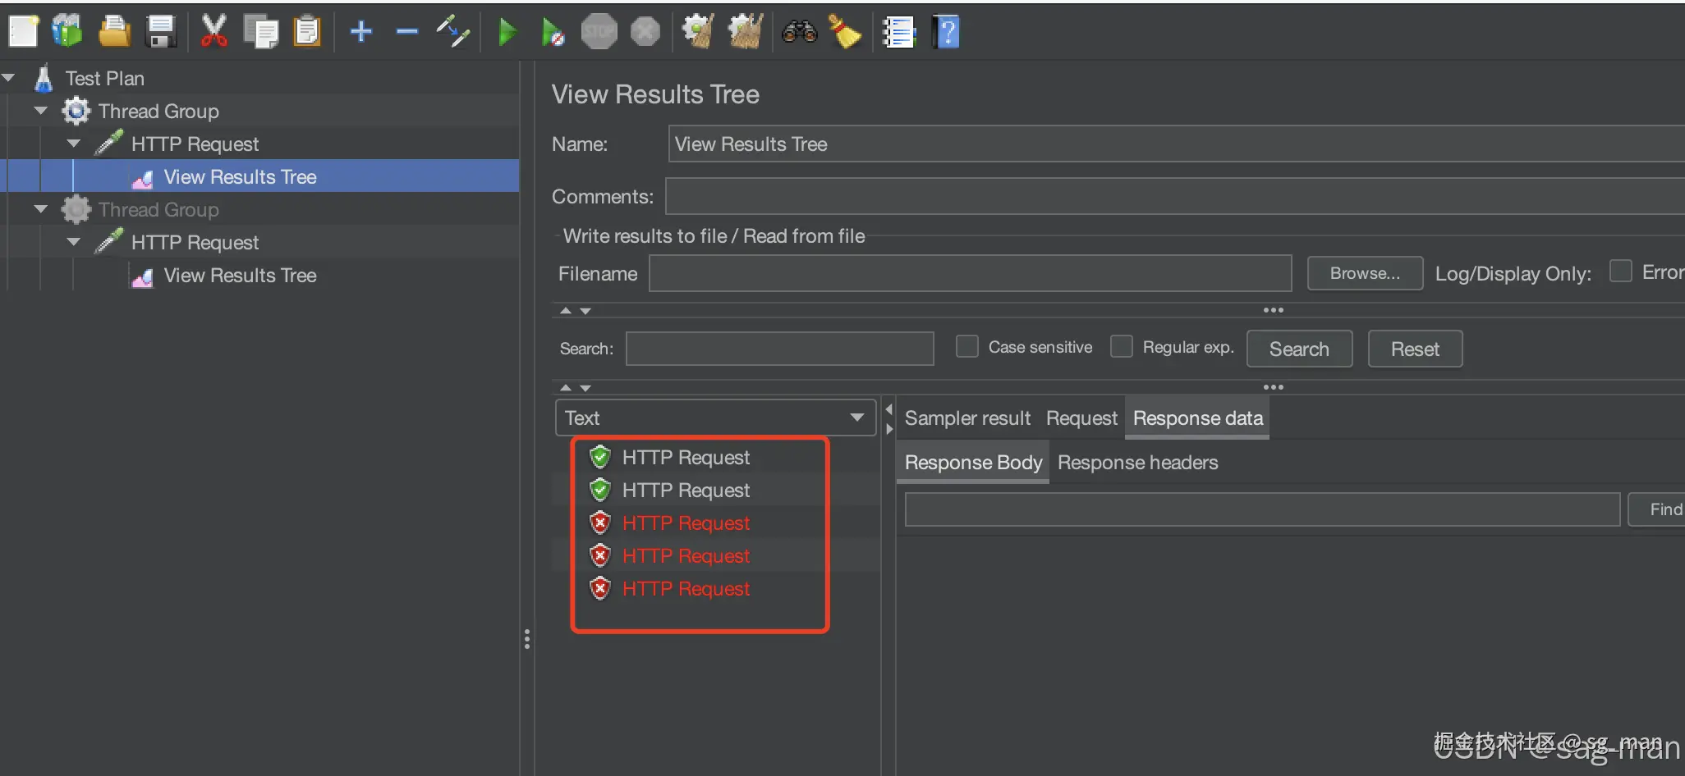Screen dimensions: 1685x776
Task: Click the Comments input field
Action: click(1175, 196)
